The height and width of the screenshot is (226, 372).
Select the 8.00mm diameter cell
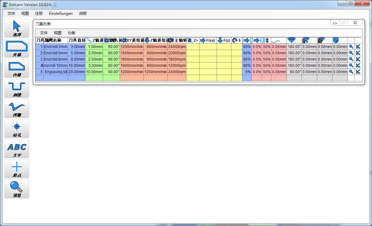(77, 59)
